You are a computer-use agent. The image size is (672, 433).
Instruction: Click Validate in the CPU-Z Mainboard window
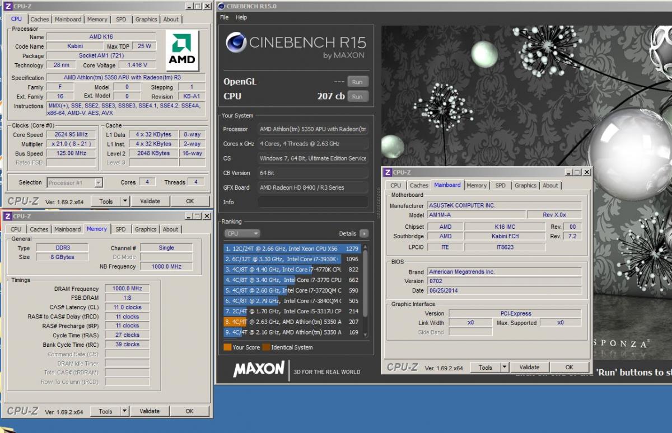pos(529,368)
